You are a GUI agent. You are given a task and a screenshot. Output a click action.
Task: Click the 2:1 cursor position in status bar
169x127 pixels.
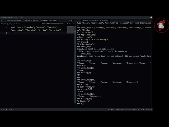click(109, 110)
